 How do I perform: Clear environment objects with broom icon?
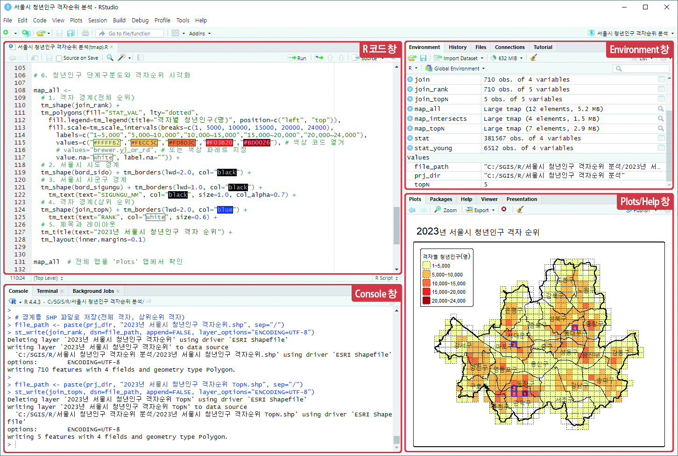[534, 58]
